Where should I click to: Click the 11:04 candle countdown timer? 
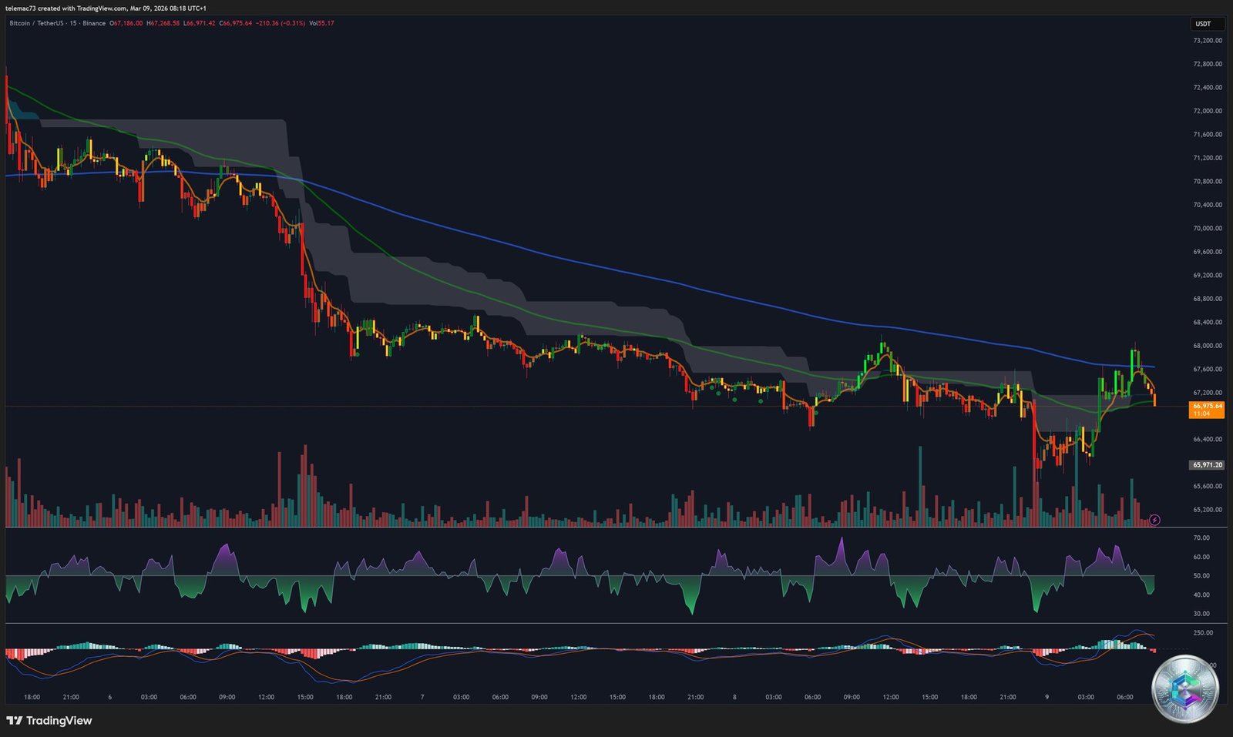pos(1206,414)
